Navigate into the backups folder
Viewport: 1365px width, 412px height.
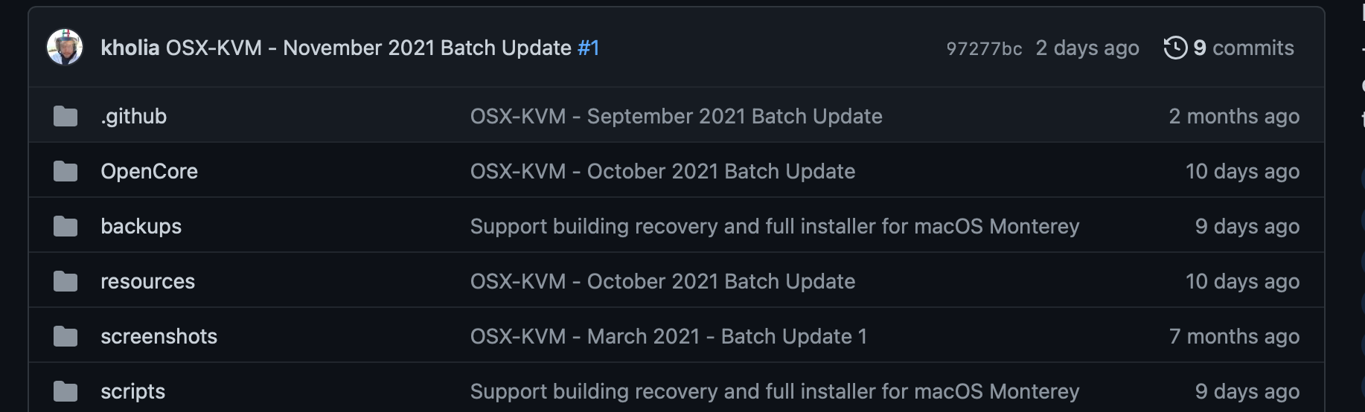(141, 227)
